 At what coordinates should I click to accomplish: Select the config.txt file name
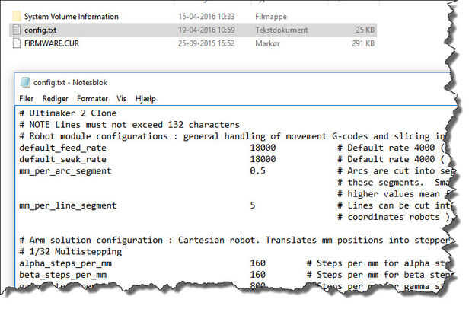tap(40, 30)
